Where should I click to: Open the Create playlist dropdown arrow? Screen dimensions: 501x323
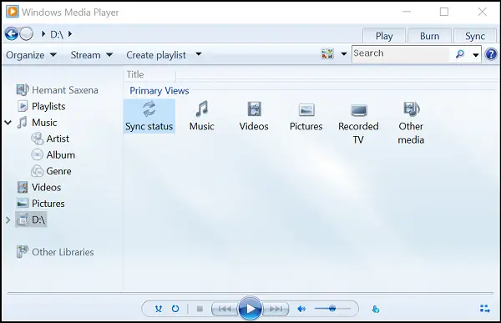(199, 54)
